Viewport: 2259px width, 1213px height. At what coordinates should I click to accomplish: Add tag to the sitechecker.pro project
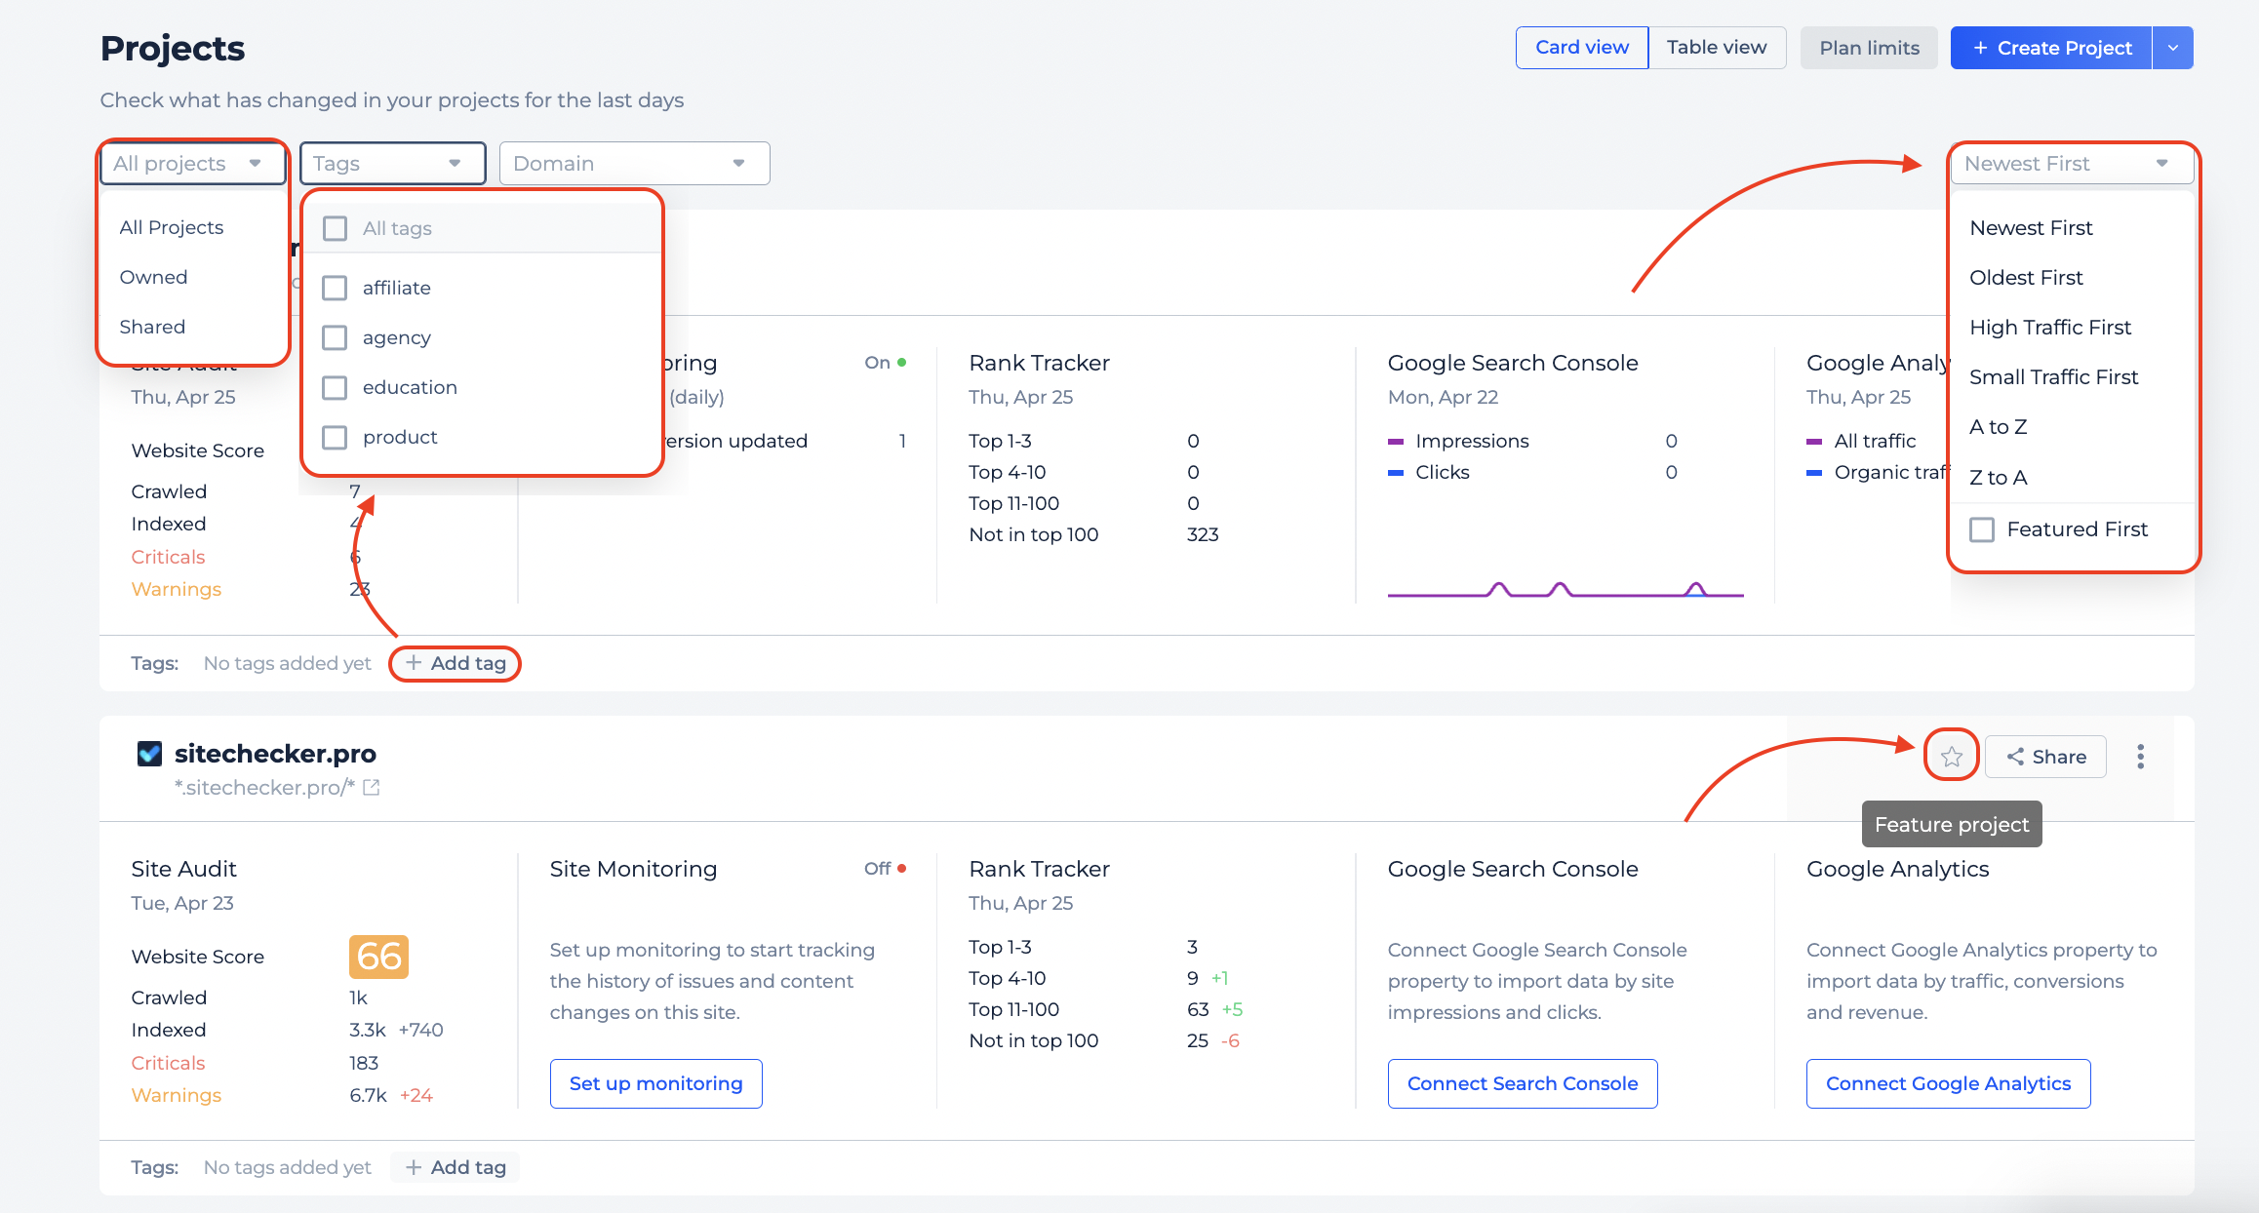click(x=455, y=1167)
